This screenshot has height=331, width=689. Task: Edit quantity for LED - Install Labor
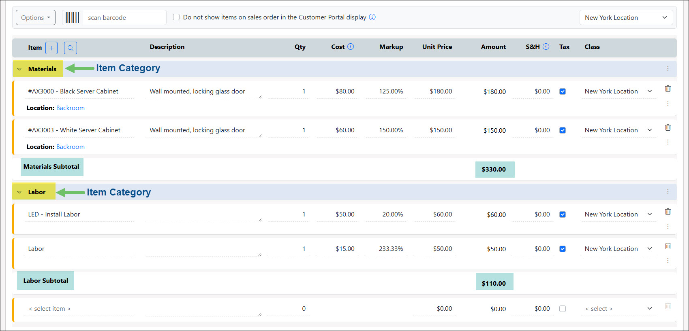289,214
